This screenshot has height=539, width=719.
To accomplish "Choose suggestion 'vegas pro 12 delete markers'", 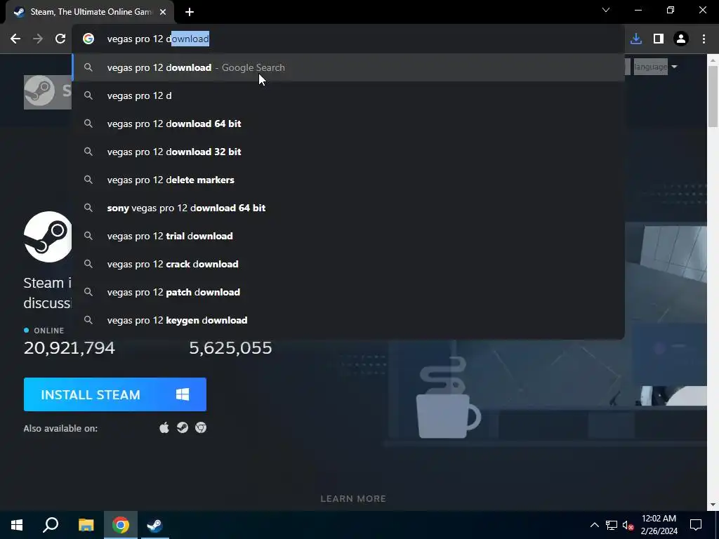I will pos(348,180).
